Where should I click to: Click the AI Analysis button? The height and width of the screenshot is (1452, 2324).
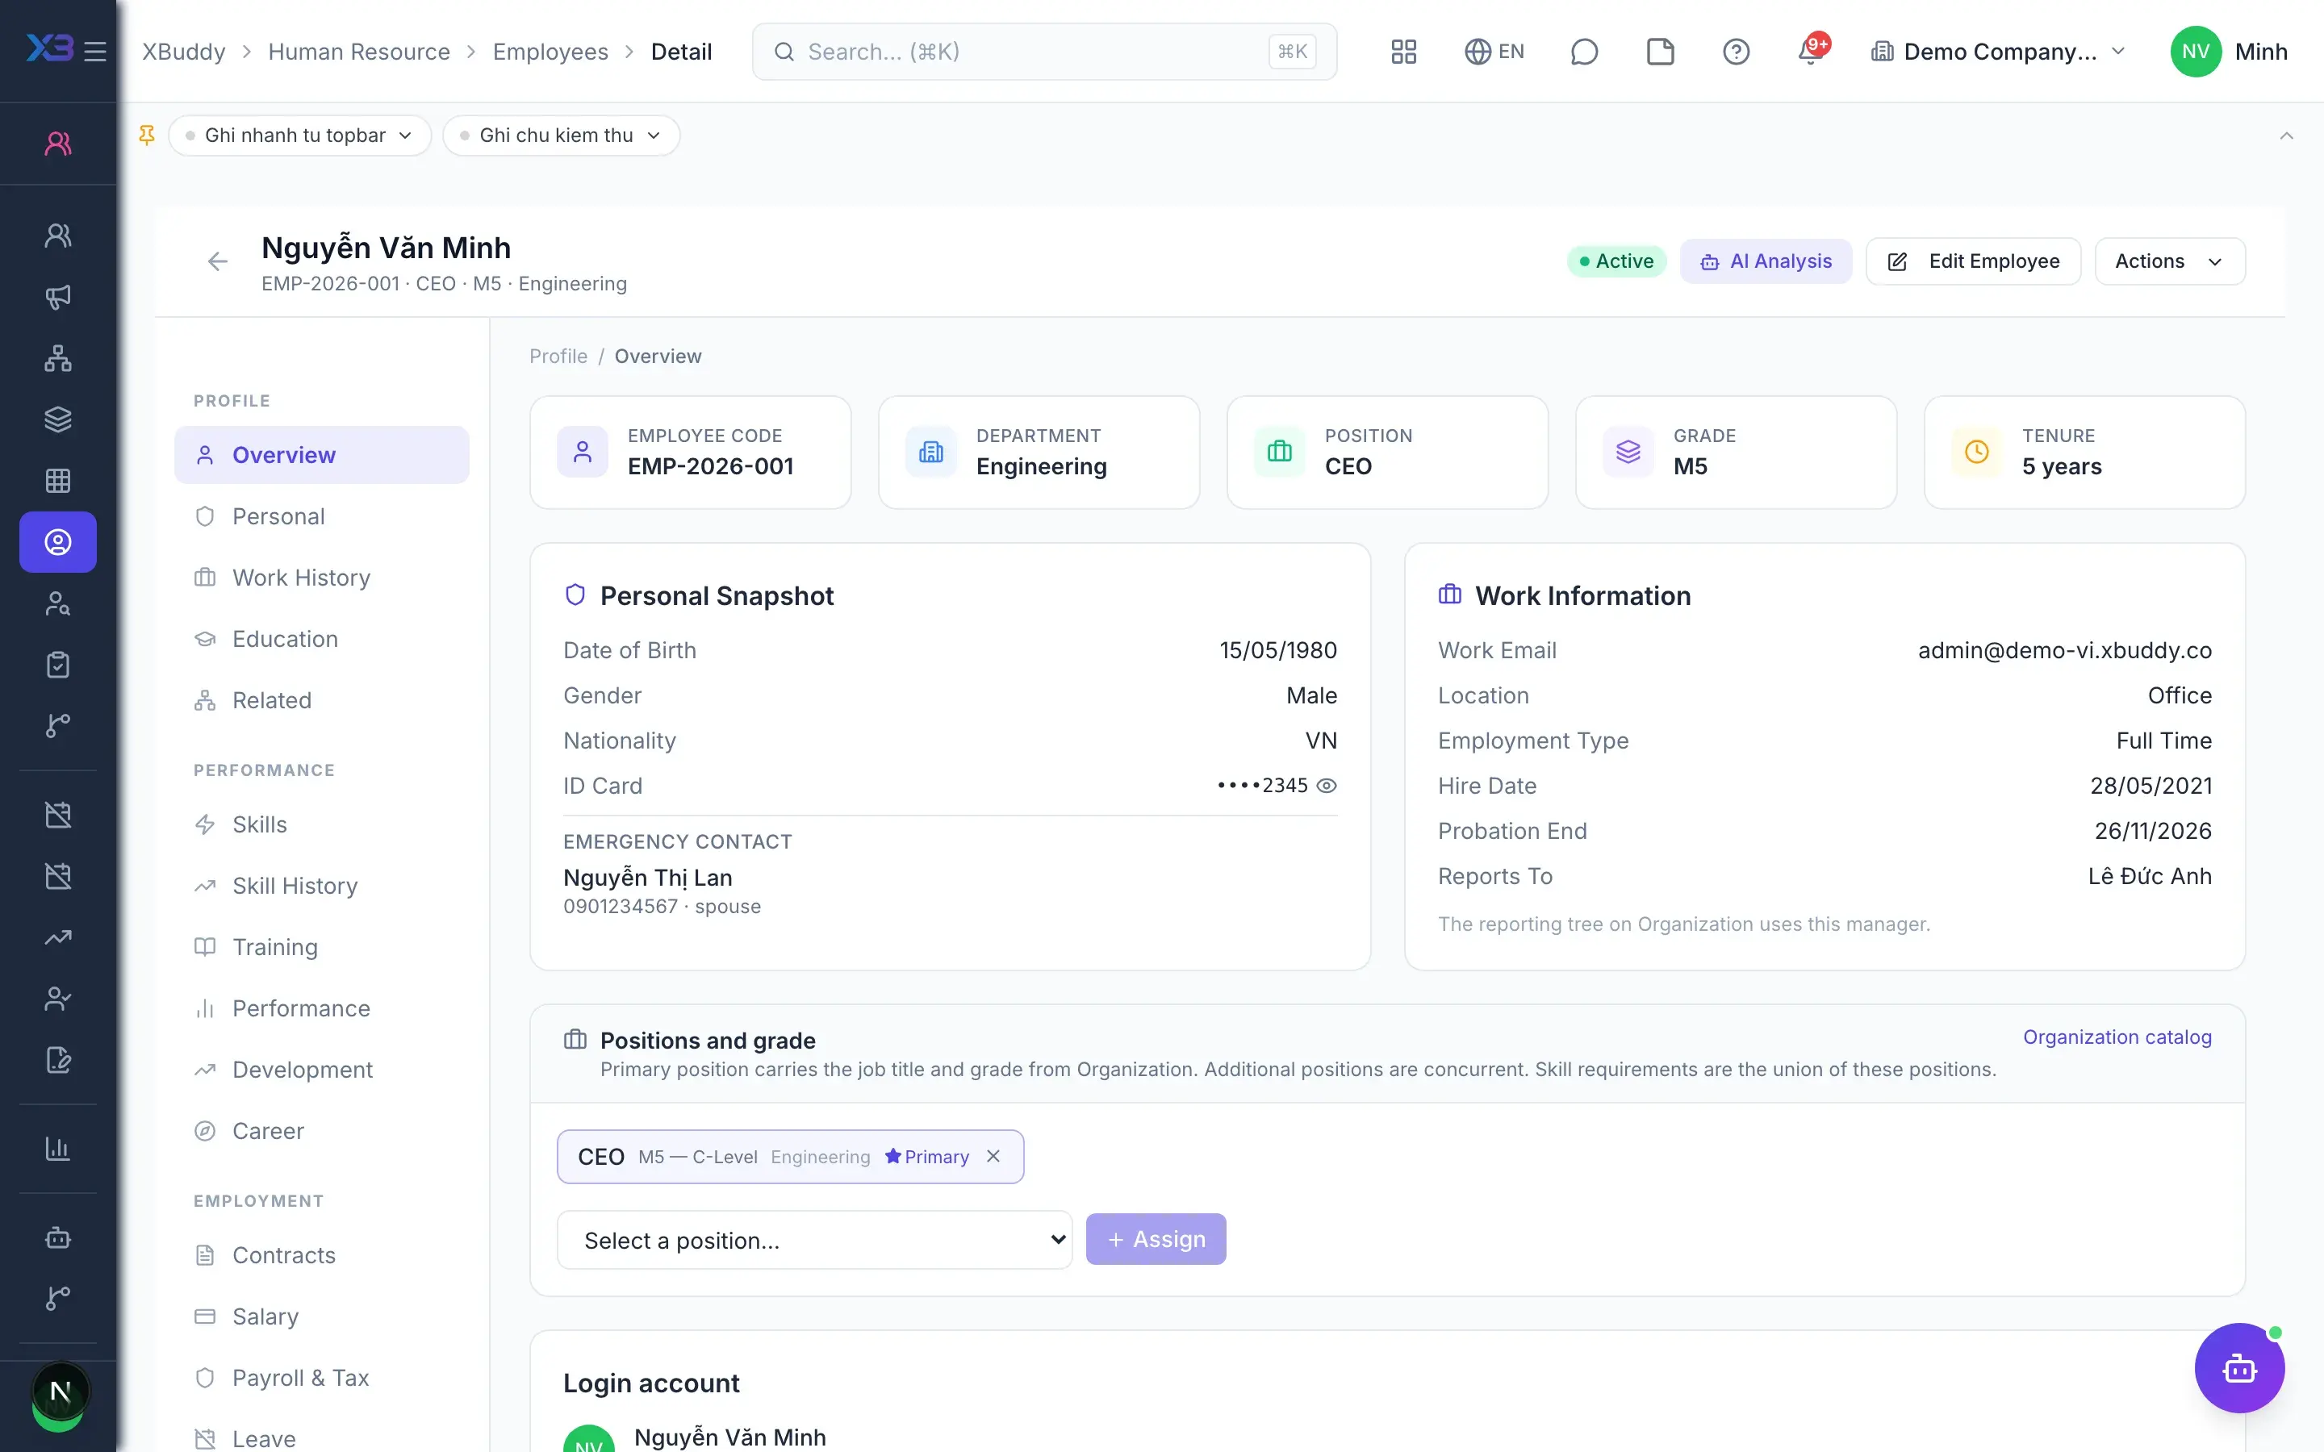(1765, 261)
